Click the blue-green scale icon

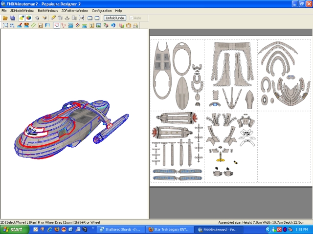point(85,25)
